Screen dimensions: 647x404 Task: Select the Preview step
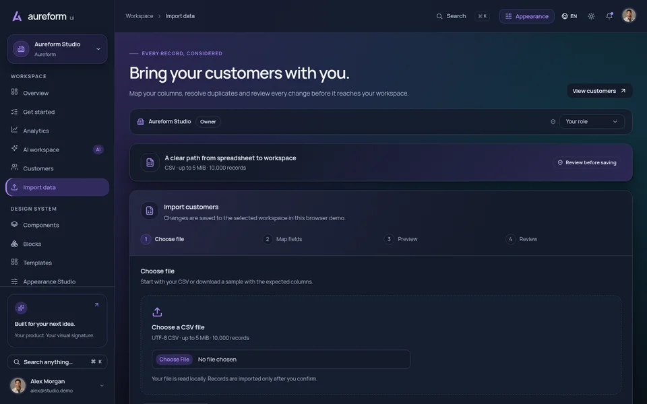coord(400,239)
